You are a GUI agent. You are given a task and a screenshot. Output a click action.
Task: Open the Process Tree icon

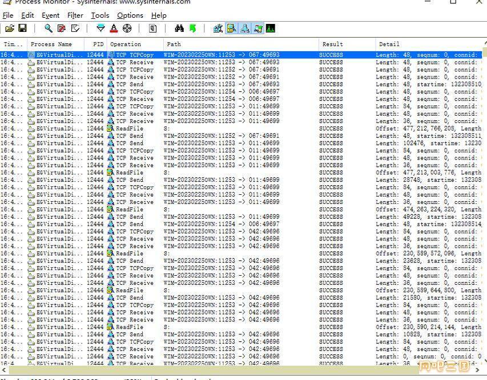tap(152, 28)
